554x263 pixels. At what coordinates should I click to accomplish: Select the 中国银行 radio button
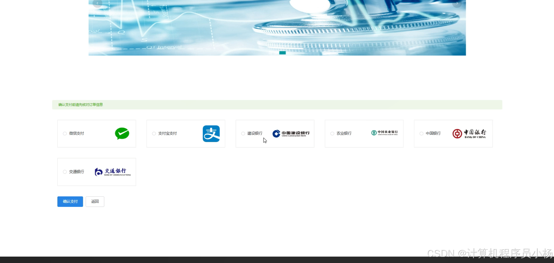coord(421,134)
